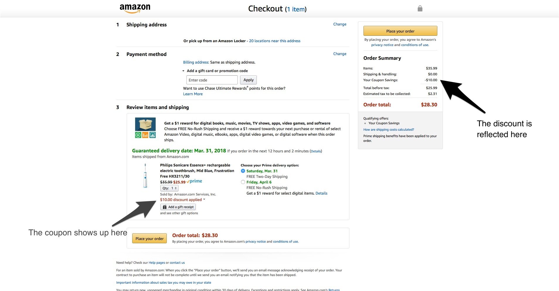This screenshot has height=291, width=559.
Task: Click the secure checkout padlock icon
Action: 420,8
